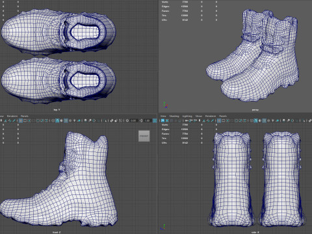Open Renderer menu in side view panel
312x234 pixels.
click(x=211, y=116)
